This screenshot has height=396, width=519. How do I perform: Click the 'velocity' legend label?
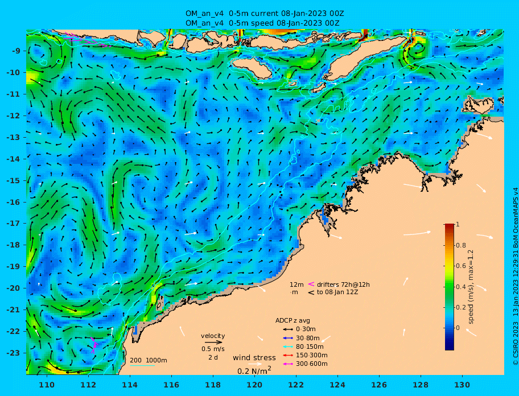(x=213, y=336)
